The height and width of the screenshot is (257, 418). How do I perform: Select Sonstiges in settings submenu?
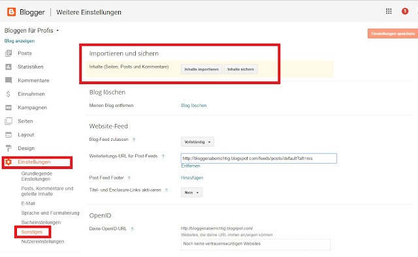[x=32, y=232]
